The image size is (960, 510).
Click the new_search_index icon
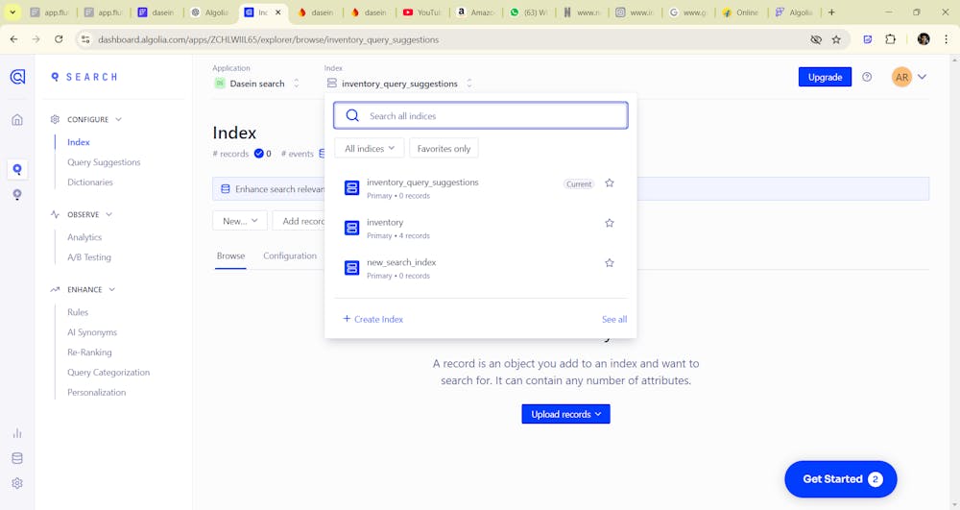(x=351, y=268)
